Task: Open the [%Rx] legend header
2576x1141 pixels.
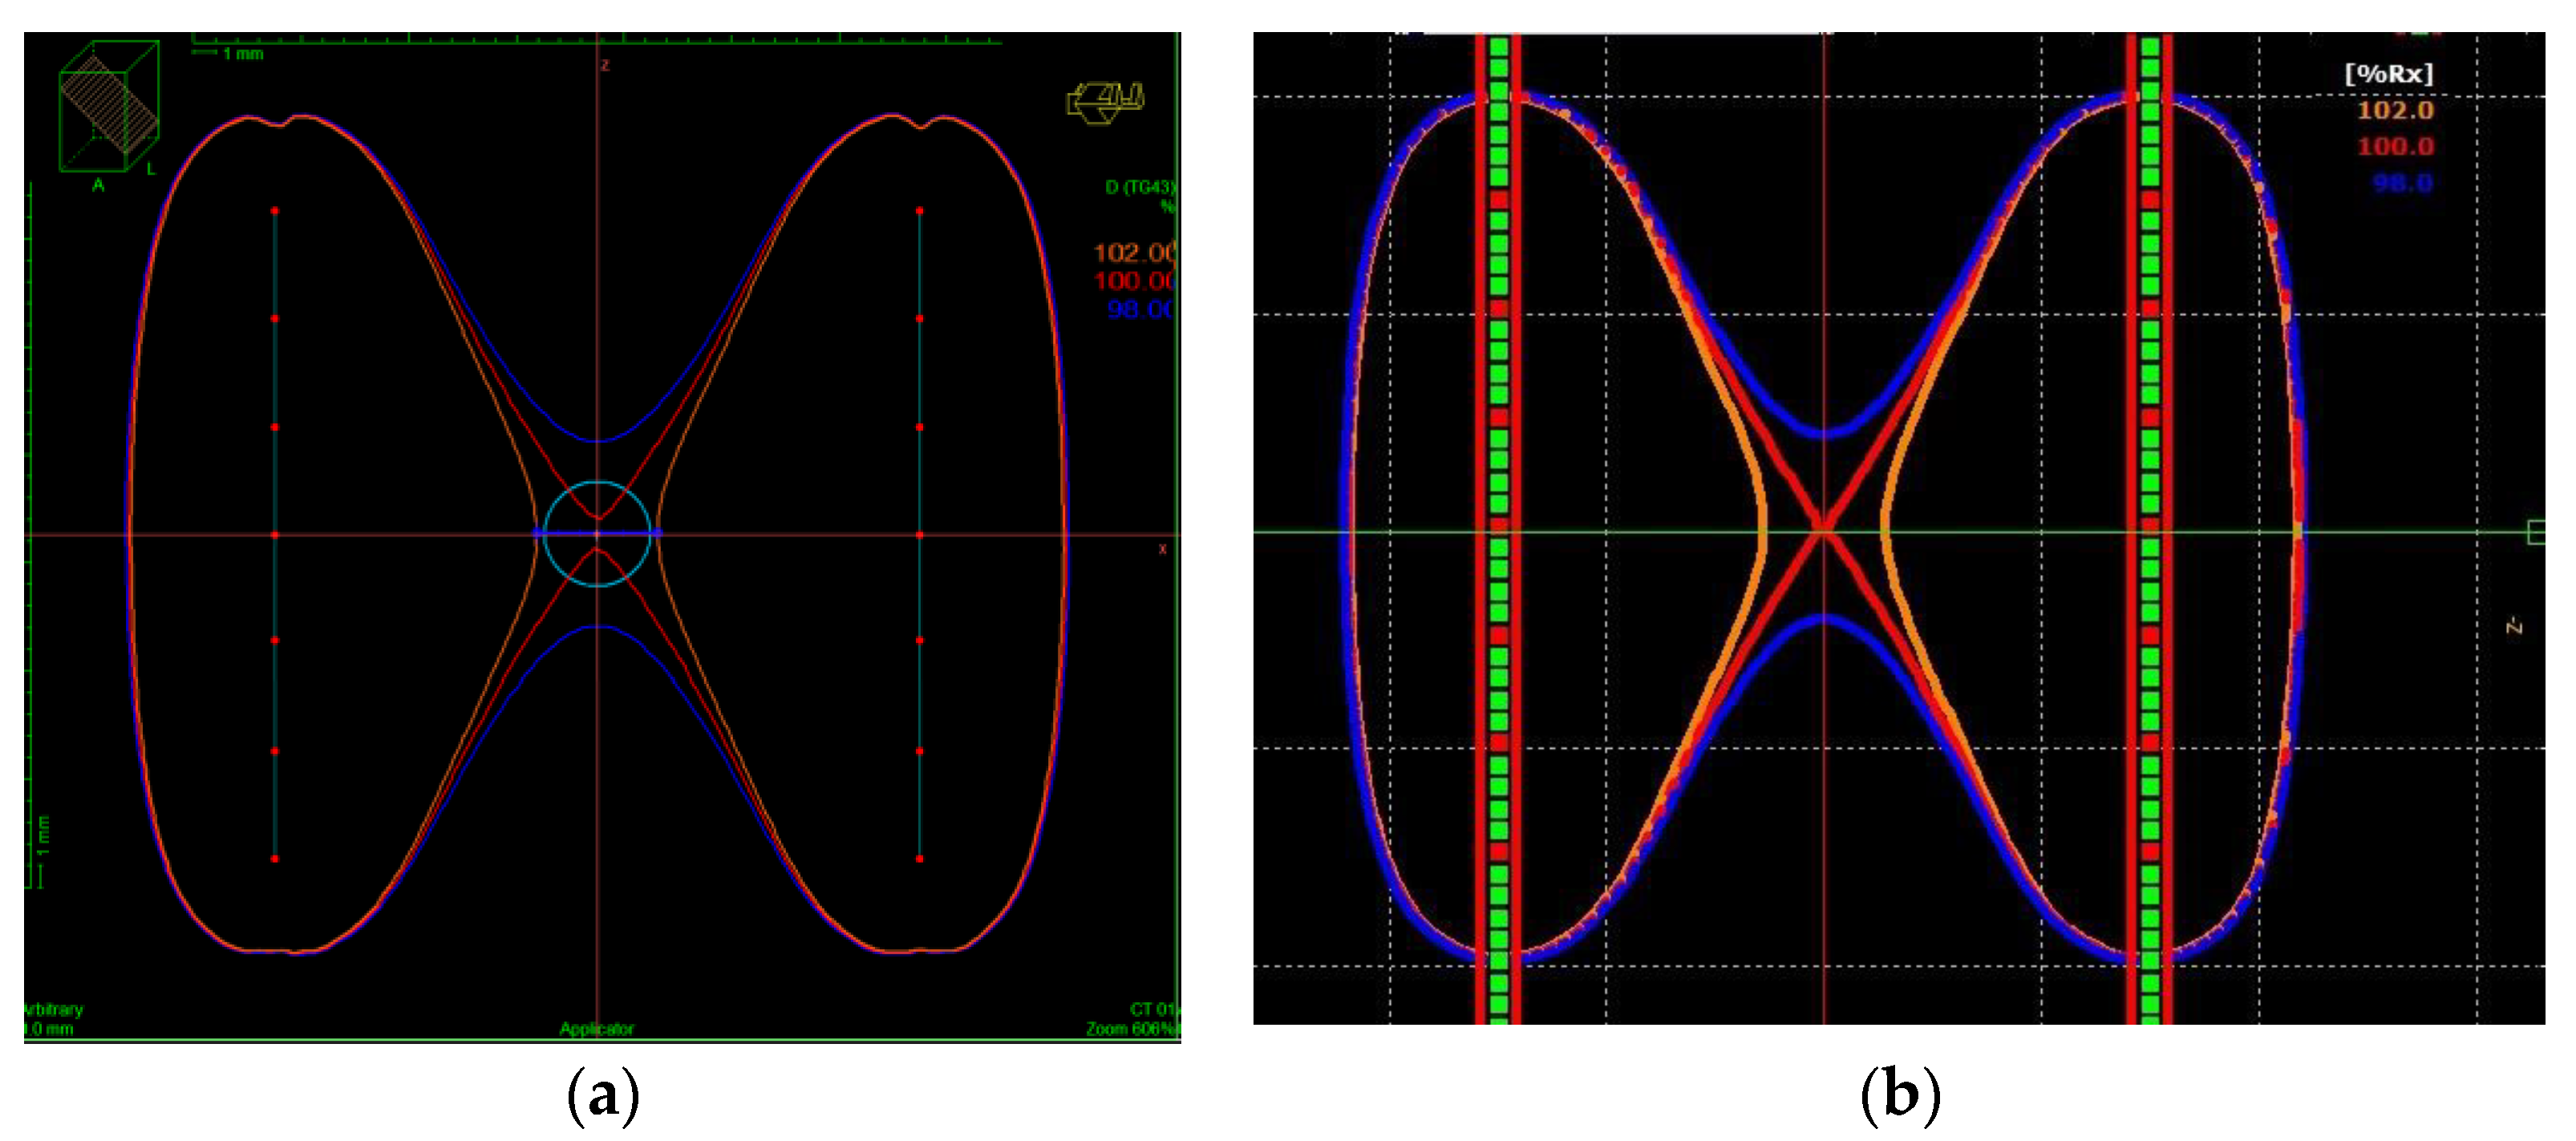Action: [2388, 73]
